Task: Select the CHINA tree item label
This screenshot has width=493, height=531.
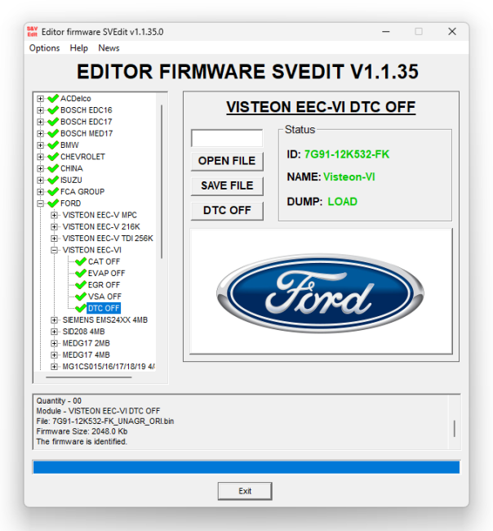Action: coord(71,168)
